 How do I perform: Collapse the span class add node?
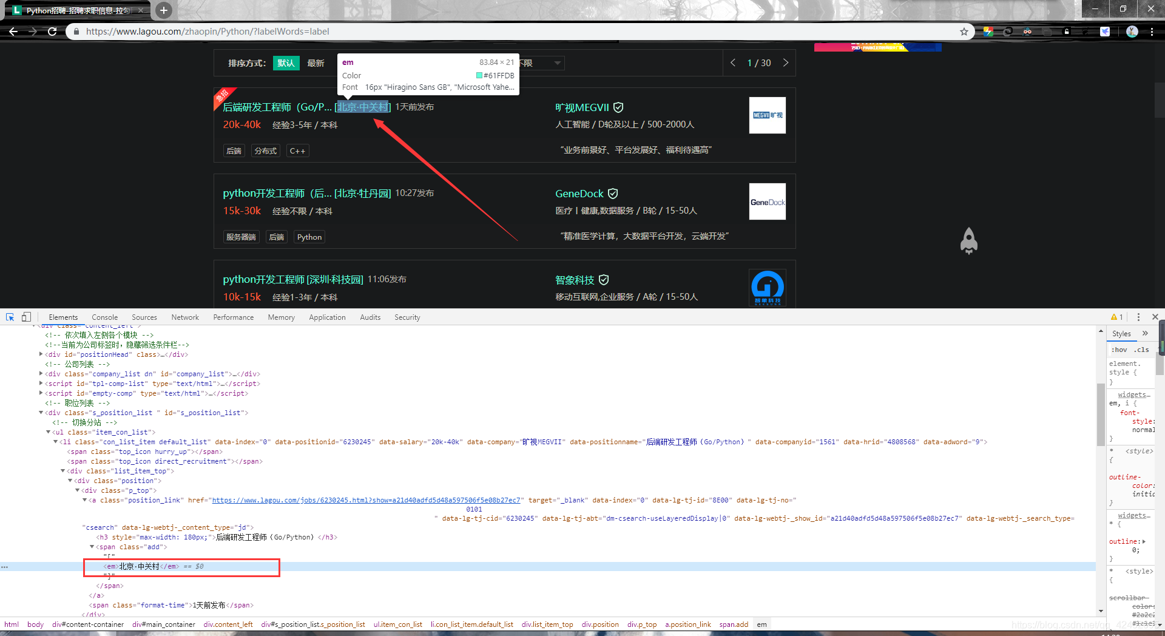tap(92, 547)
